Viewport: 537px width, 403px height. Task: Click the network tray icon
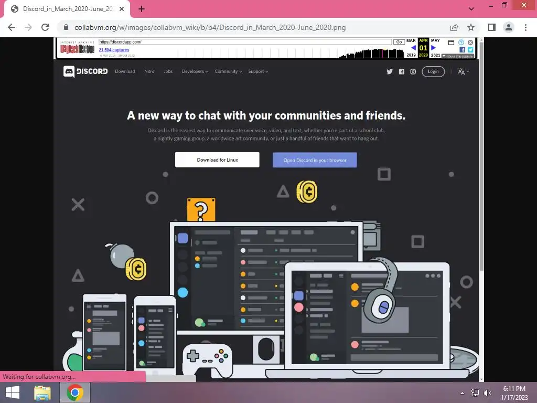[475, 393]
